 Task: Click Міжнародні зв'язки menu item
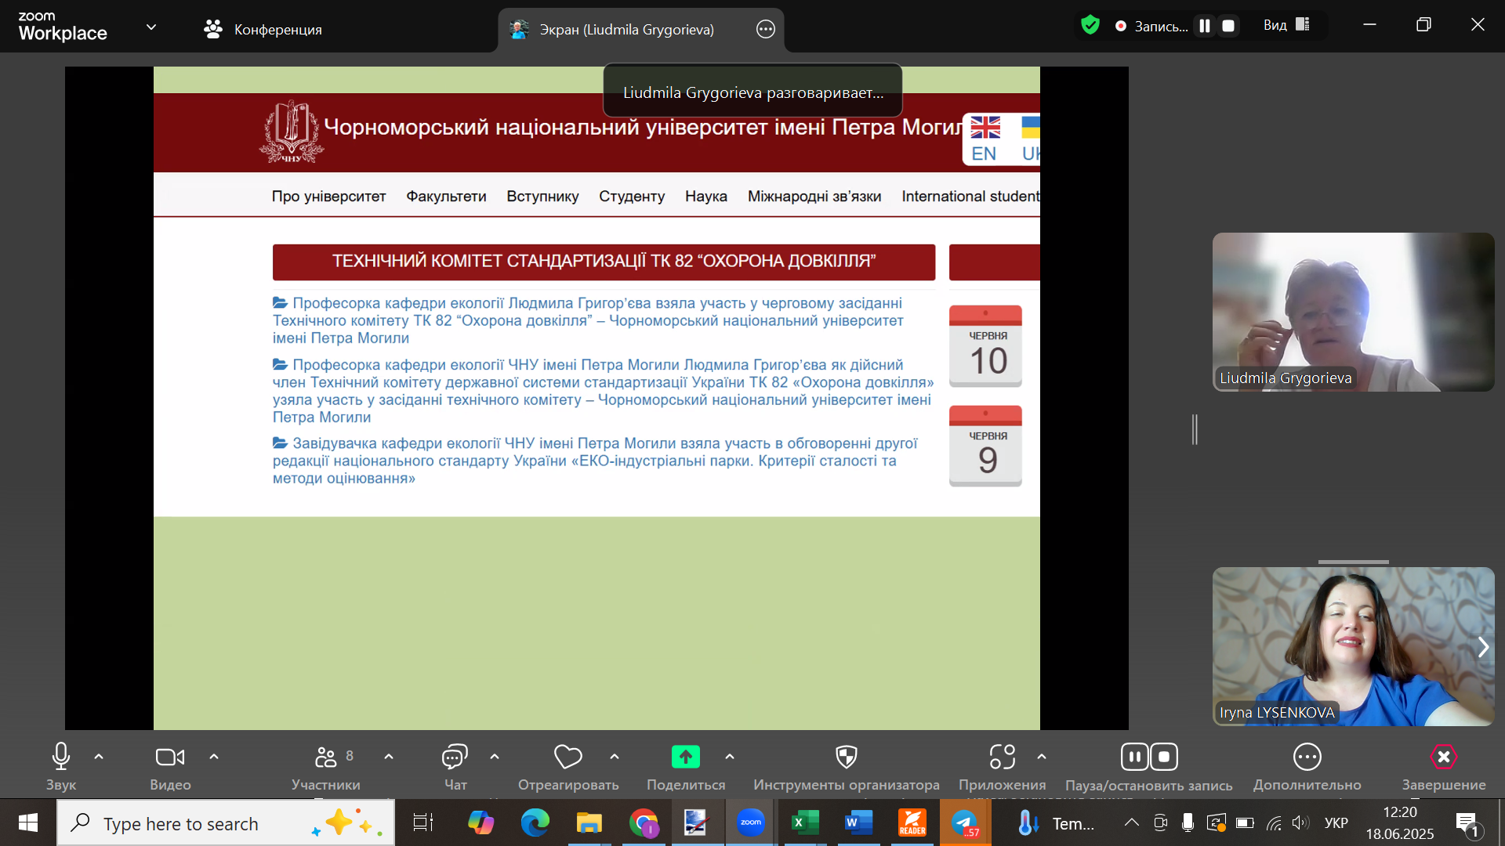click(x=814, y=196)
